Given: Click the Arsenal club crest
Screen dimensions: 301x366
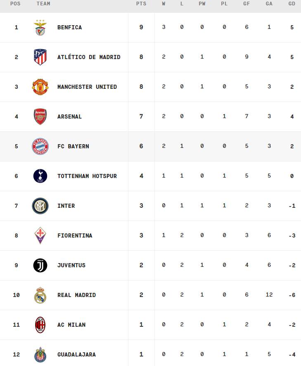Looking at the screenshot, I should (x=40, y=116).
